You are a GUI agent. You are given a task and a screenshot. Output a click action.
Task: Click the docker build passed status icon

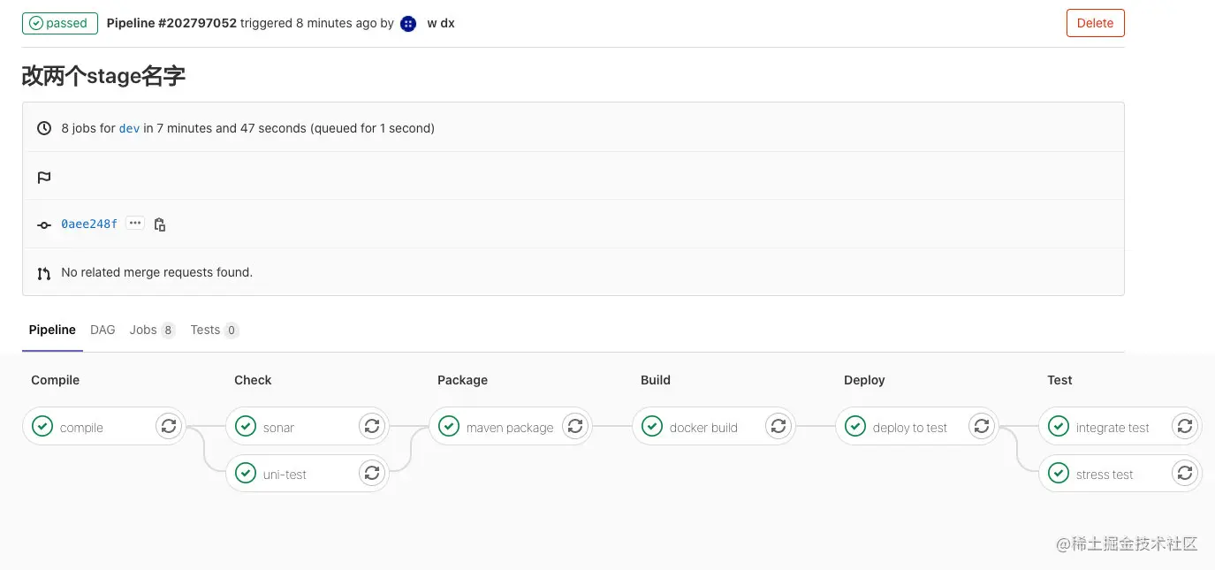(x=652, y=426)
